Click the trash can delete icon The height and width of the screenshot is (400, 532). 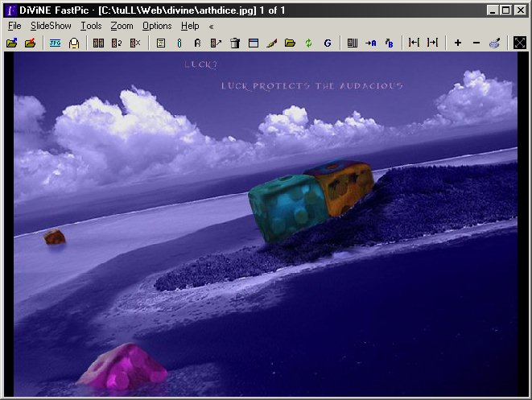coord(235,43)
